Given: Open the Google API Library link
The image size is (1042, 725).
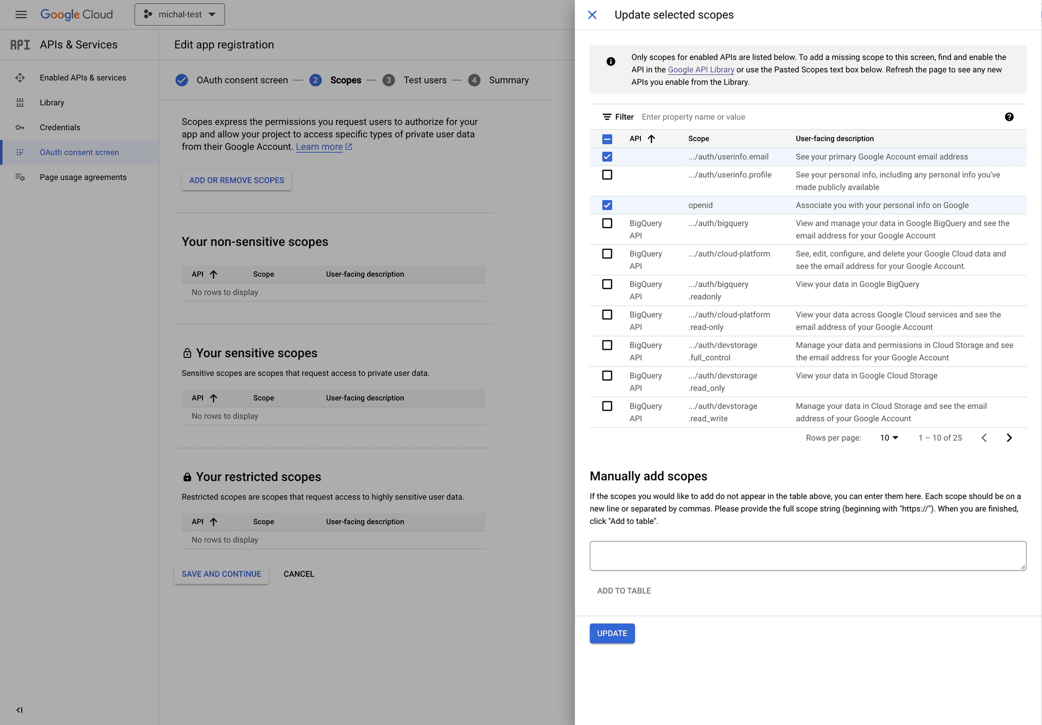Looking at the screenshot, I should point(701,70).
